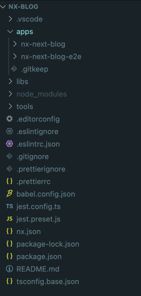The width and height of the screenshot is (141, 296).
Task: Click the grey ESLint icon for .eslintignore
Action: [10, 132]
